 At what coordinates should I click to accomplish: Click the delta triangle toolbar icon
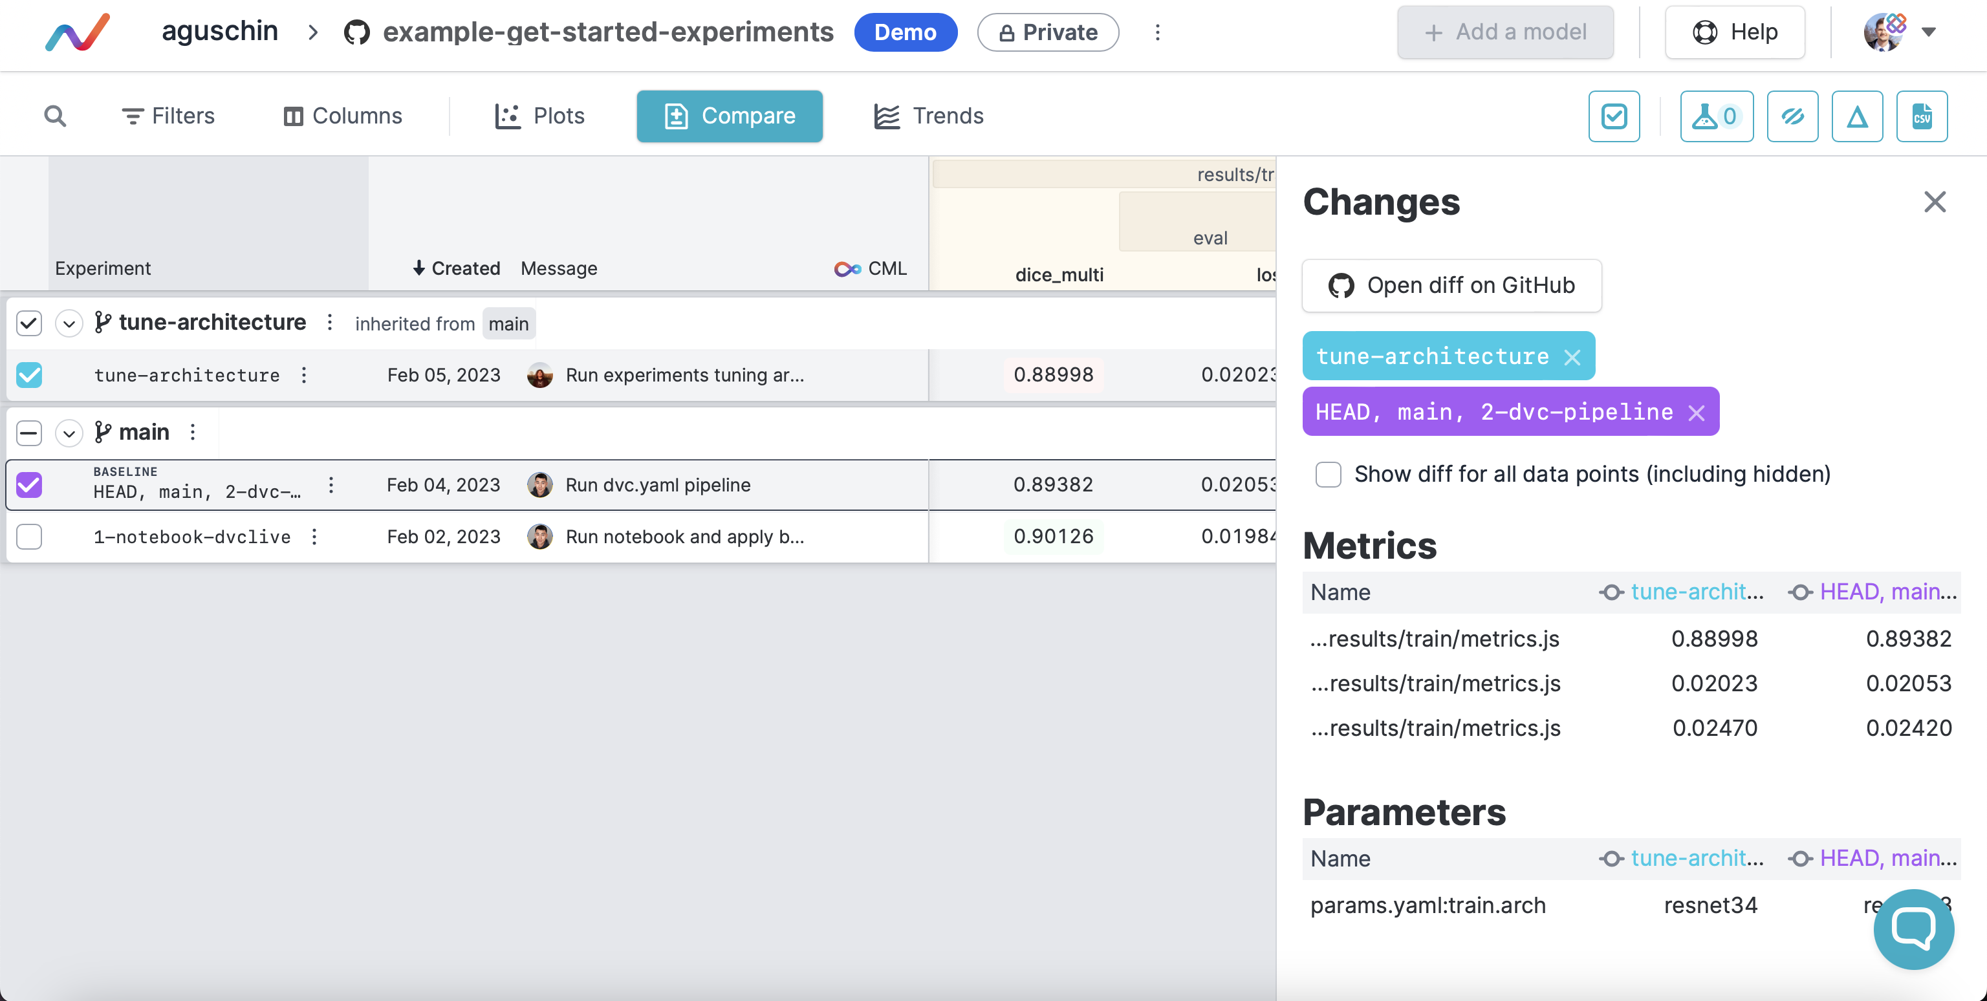click(x=1856, y=116)
